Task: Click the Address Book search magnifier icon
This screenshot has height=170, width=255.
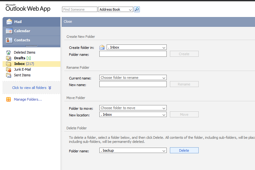Action: [x=137, y=9]
